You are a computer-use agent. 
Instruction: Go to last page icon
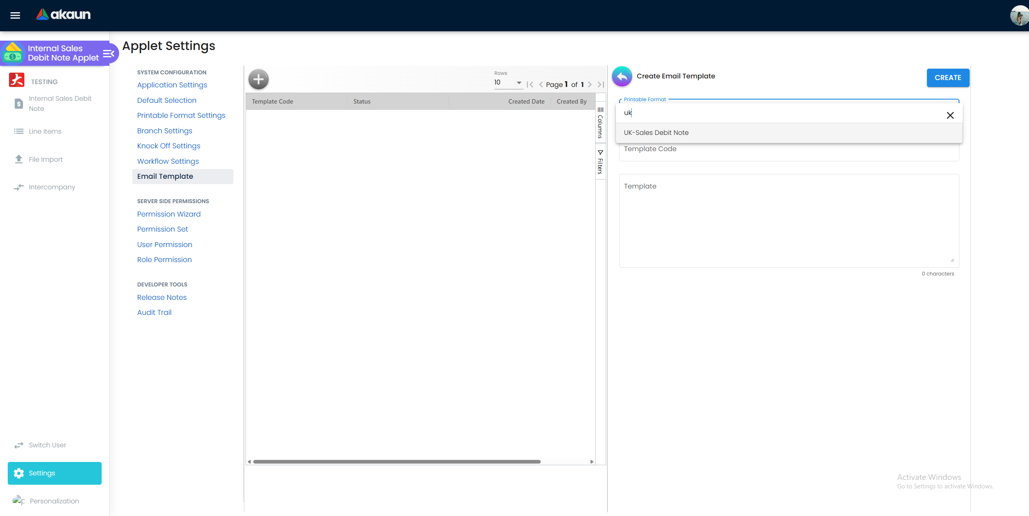coord(600,85)
